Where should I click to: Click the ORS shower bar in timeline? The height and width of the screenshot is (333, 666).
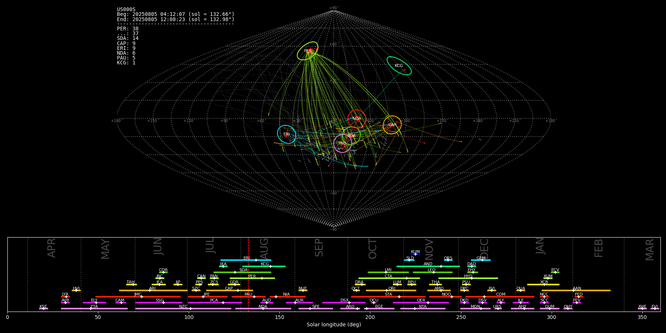pos(448,260)
